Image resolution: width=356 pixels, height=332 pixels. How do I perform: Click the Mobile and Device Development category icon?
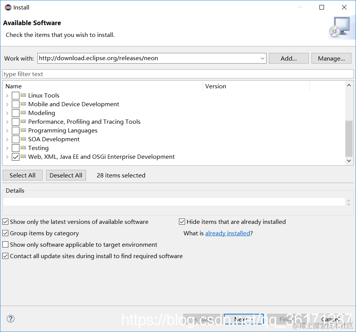coord(23,104)
